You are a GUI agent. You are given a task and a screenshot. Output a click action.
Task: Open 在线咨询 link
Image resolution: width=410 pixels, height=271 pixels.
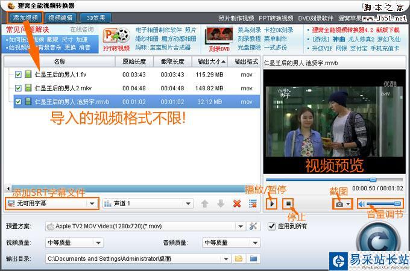pos(82,30)
